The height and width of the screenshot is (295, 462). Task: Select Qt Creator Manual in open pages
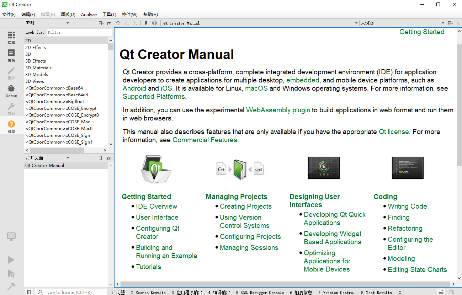(x=66, y=166)
